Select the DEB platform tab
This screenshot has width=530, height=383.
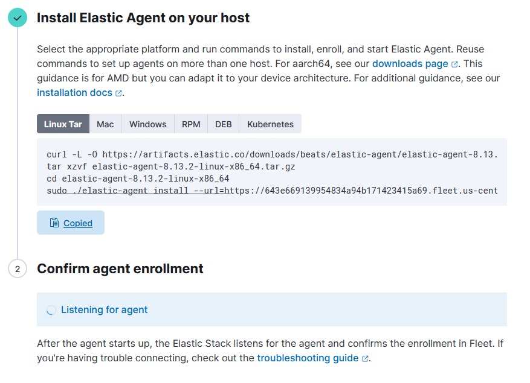click(x=224, y=124)
